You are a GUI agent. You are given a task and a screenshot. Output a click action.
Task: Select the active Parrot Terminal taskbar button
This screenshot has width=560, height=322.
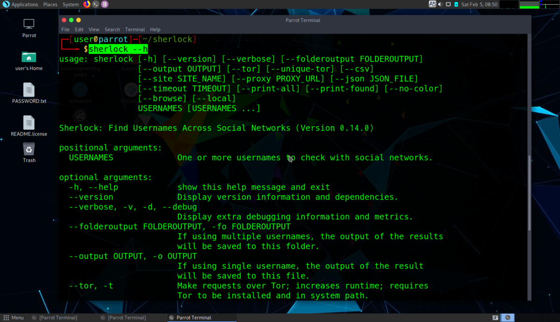point(202,317)
